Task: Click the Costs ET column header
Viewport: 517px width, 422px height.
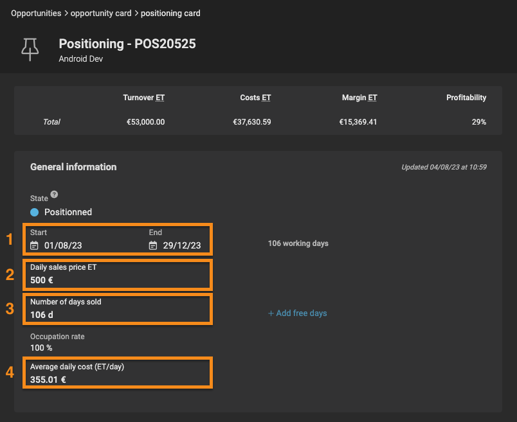Action: click(x=255, y=98)
